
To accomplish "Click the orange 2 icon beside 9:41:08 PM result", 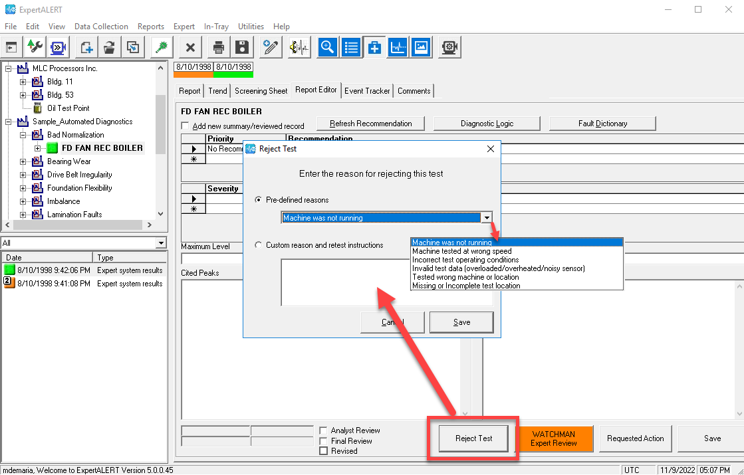I will click(x=9, y=283).
